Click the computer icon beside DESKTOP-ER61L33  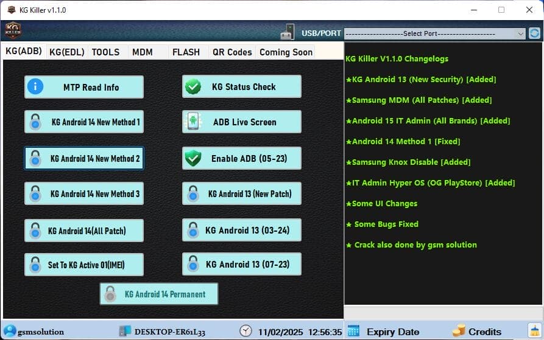point(125,331)
